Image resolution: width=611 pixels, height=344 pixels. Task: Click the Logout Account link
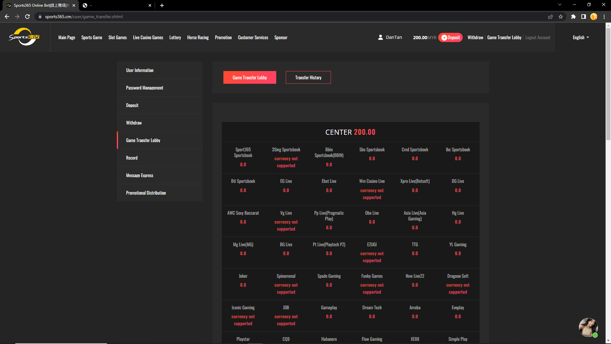(x=538, y=37)
